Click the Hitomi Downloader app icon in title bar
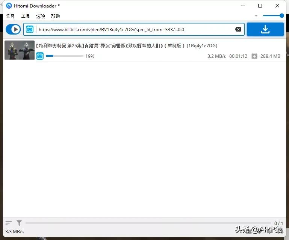This screenshot has width=289, height=240. pos(9,6)
